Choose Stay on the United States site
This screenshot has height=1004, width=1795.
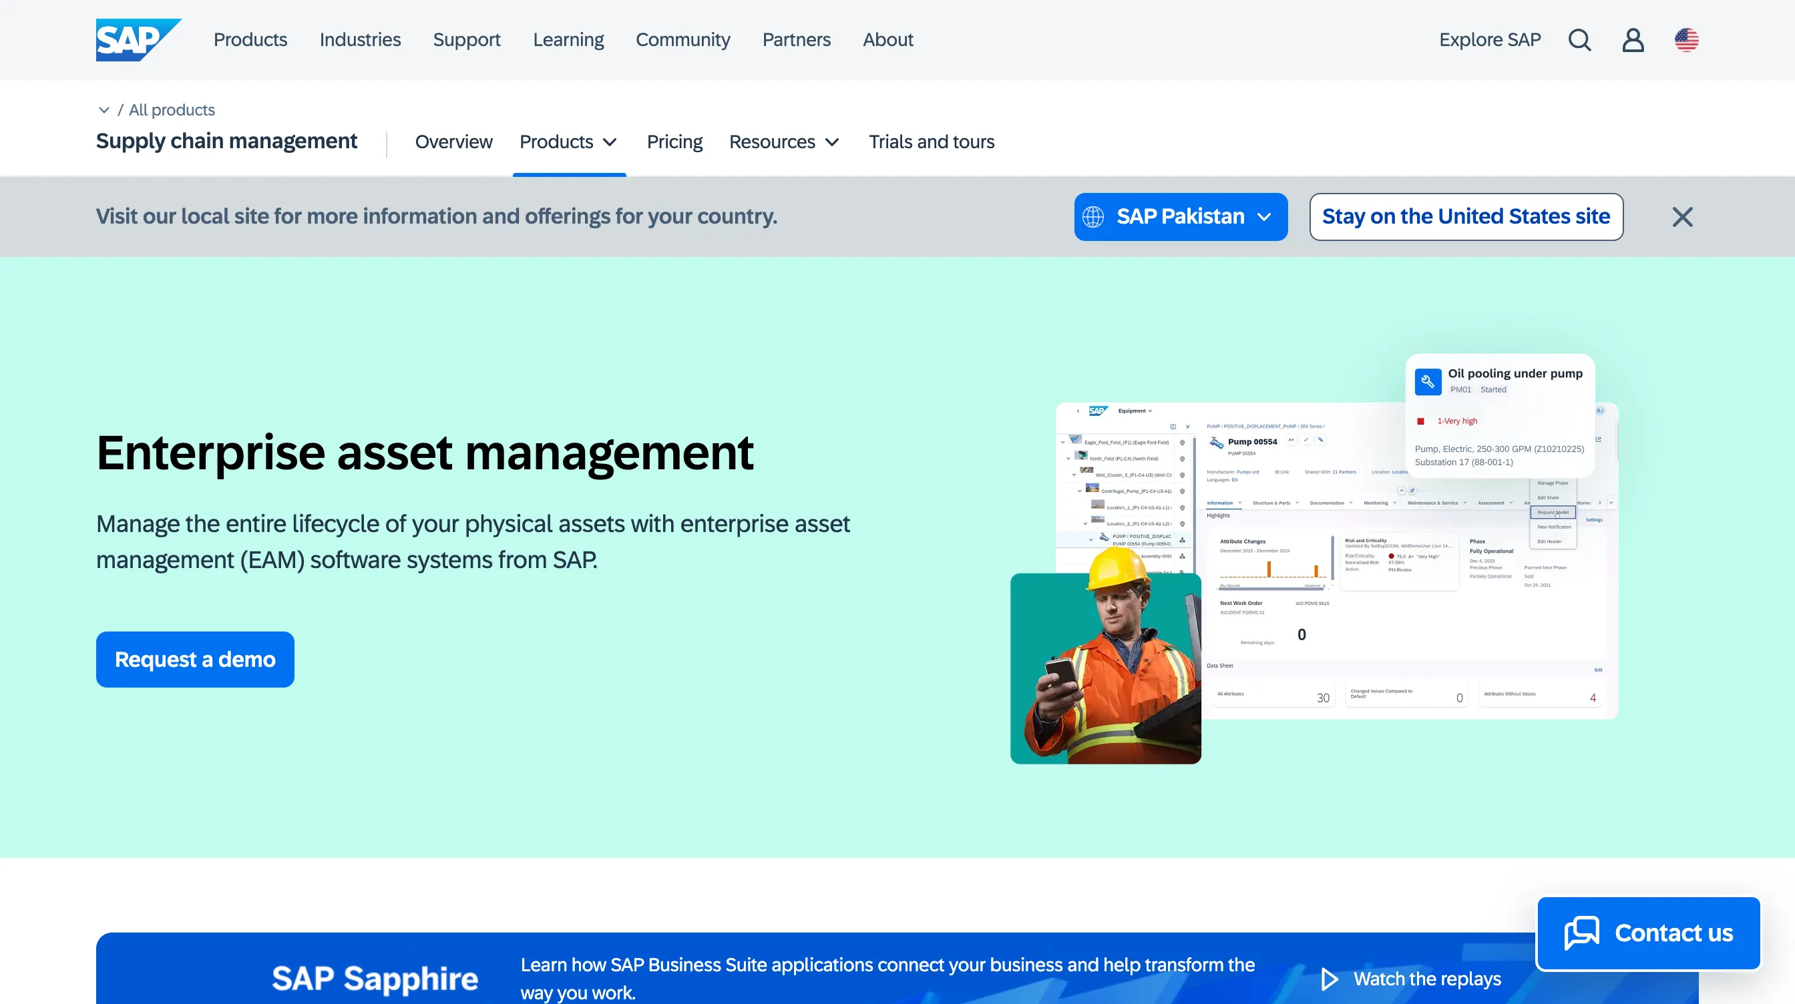point(1465,217)
